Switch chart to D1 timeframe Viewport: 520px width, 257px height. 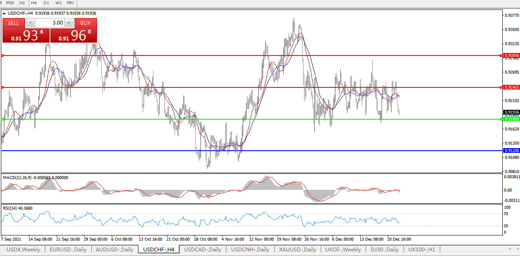46,3
